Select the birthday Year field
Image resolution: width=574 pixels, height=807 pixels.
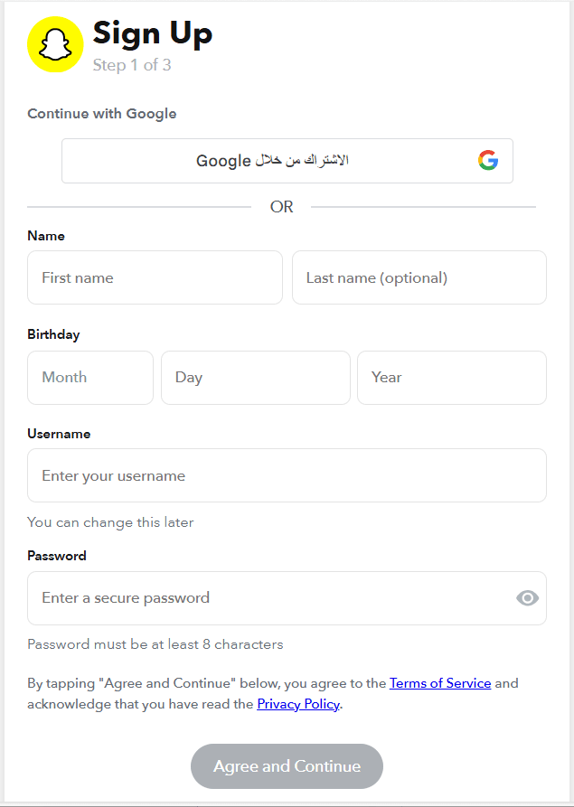452,378
